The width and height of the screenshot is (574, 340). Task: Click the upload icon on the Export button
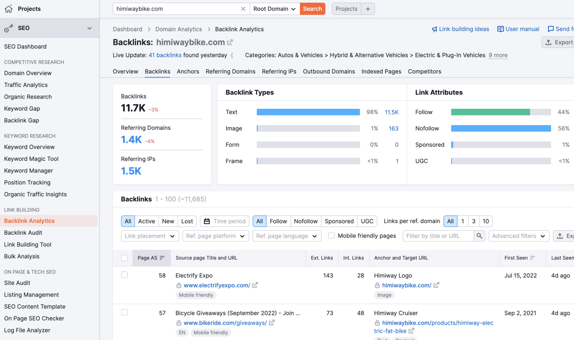548,43
